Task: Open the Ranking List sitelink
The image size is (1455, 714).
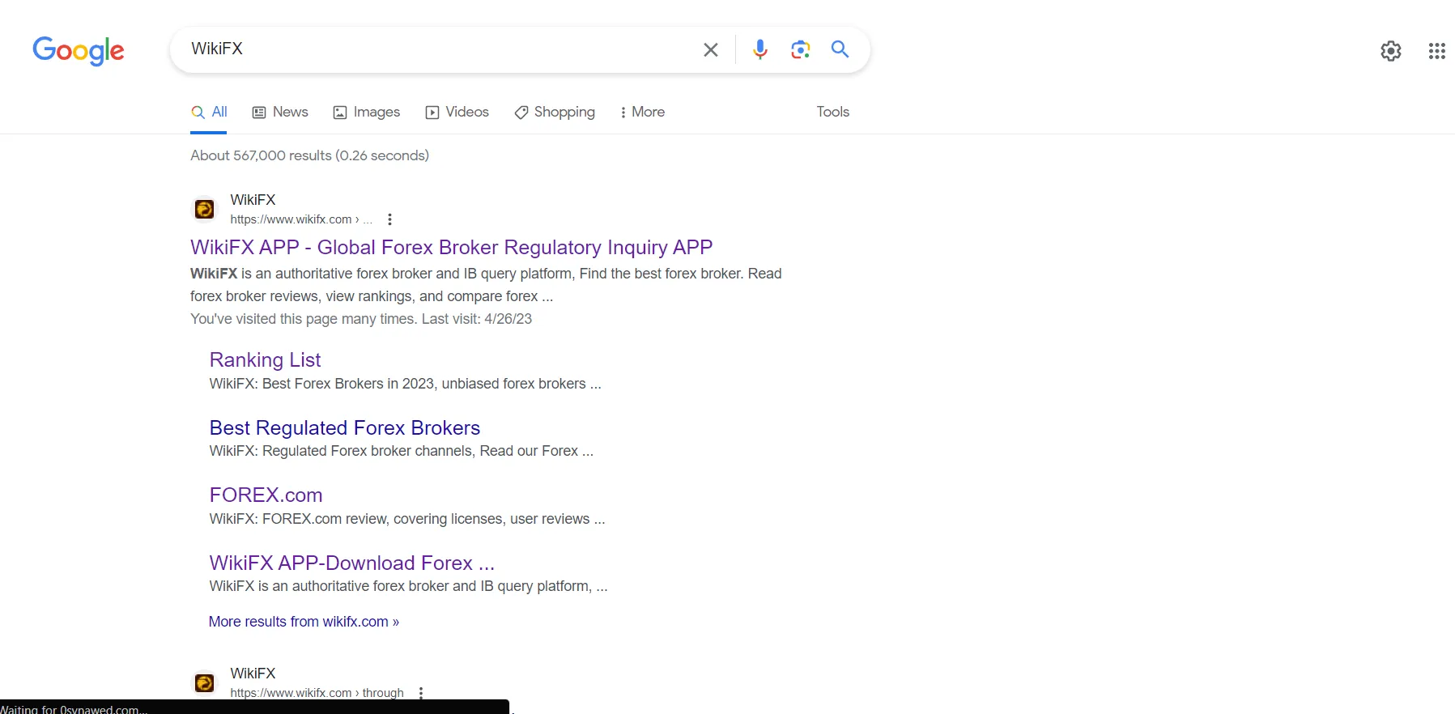Action: (265, 359)
